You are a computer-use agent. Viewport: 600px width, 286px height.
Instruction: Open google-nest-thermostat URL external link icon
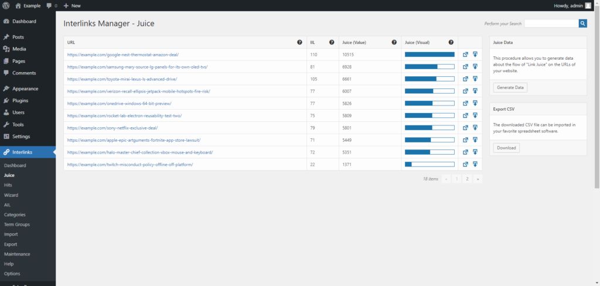point(465,55)
